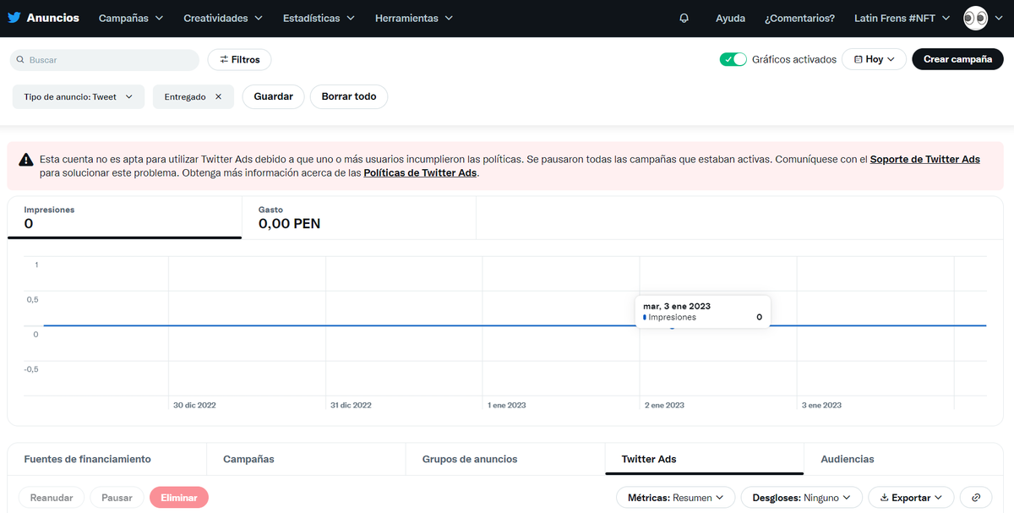Open the Hoy date range picker
The width and height of the screenshot is (1014, 513).
pos(874,59)
